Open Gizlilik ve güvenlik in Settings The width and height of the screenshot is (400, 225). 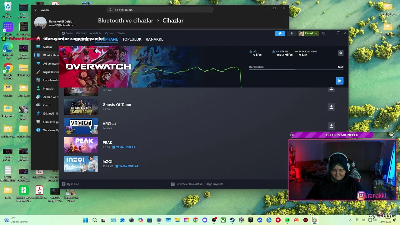click(x=47, y=122)
